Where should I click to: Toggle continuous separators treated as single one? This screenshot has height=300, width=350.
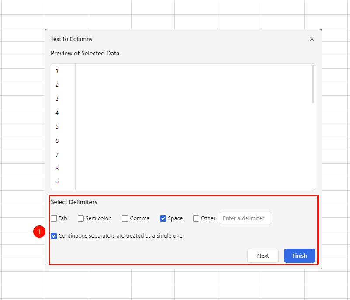(x=54, y=236)
